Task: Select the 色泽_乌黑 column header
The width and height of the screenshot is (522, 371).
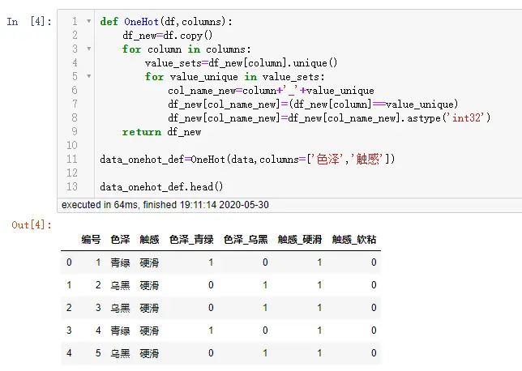Action: (x=246, y=240)
